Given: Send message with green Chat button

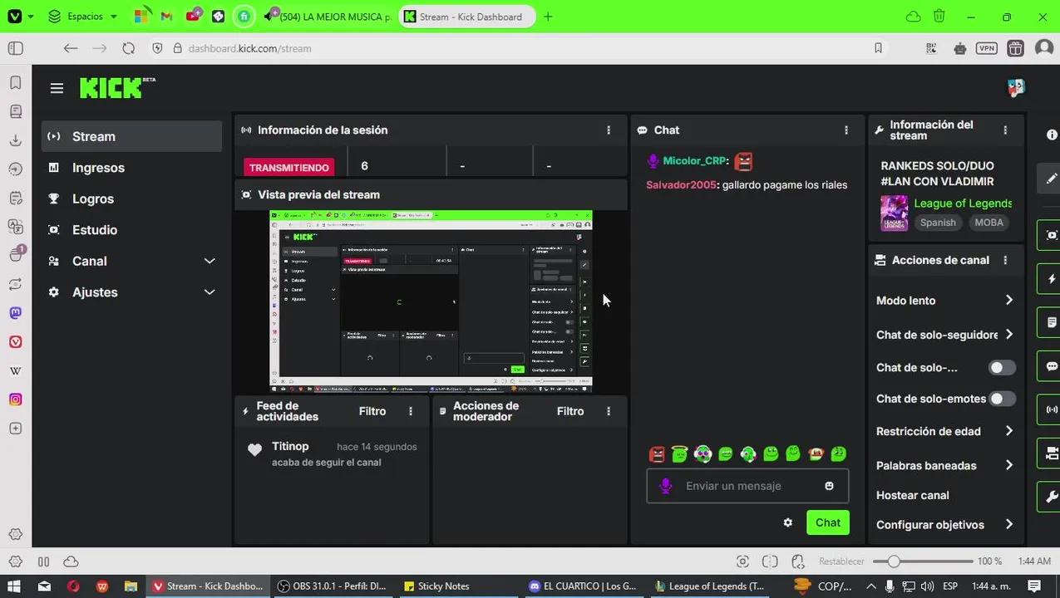Looking at the screenshot, I should coord(827,522).
